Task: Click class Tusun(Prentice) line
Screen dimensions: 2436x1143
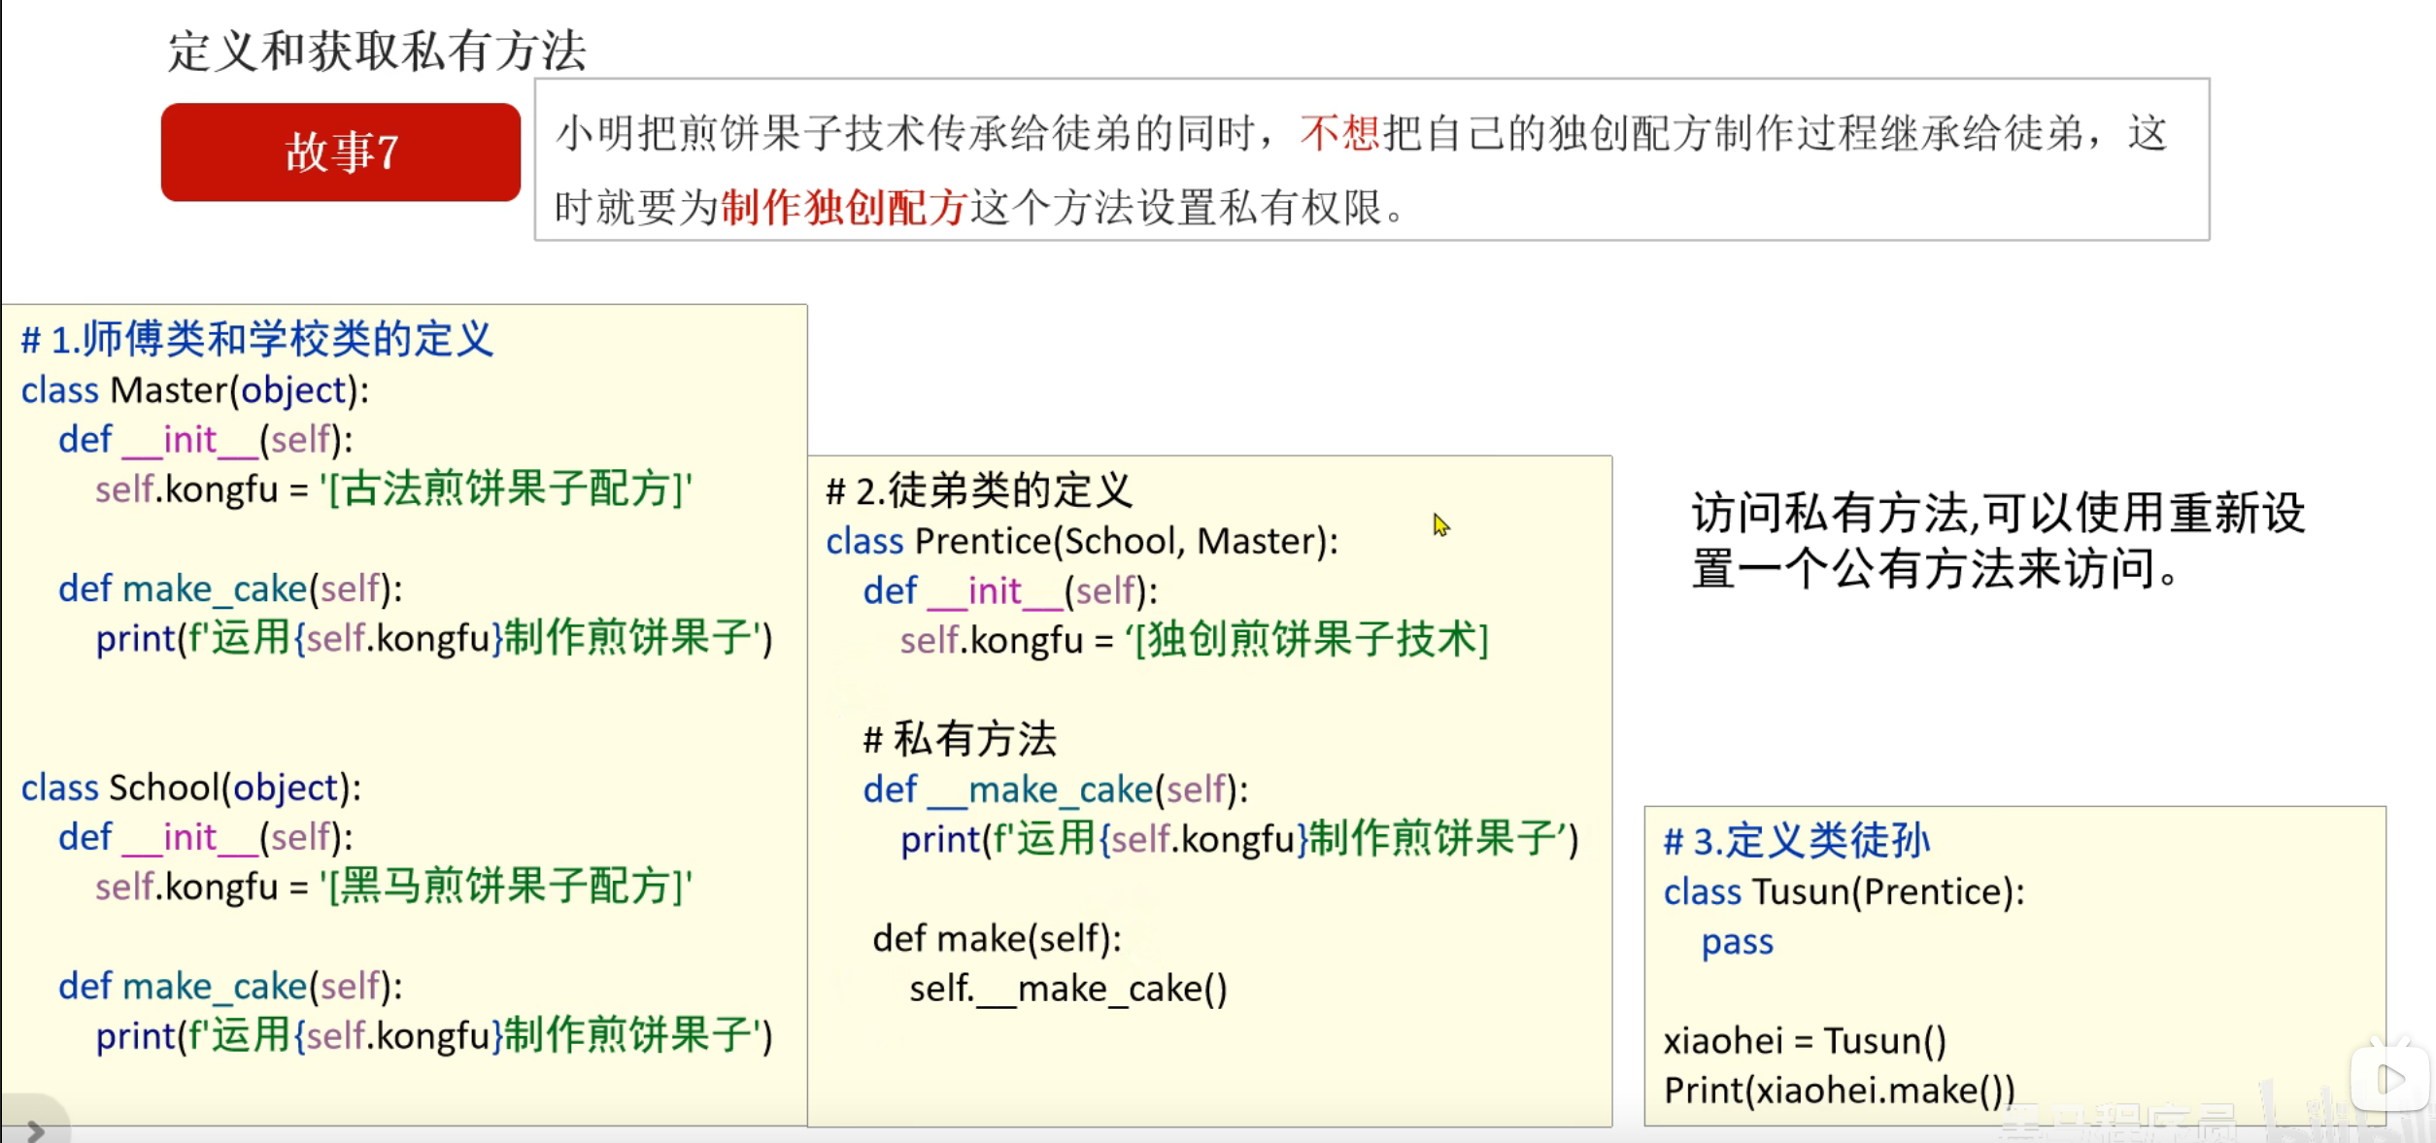Action: point(1844,891)
